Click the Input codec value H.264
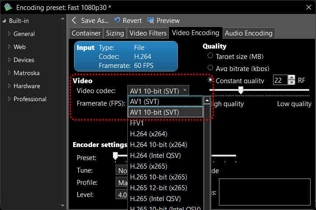 (x=143, y=57)
